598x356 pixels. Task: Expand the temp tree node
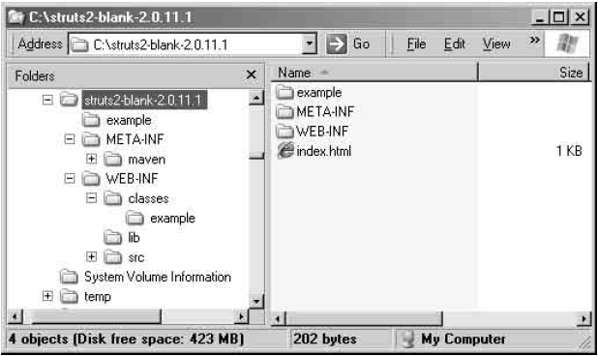(x=47, y=296)
